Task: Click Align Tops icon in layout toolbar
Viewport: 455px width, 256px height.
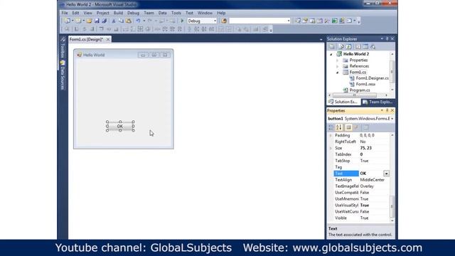Action: point(101,29)
